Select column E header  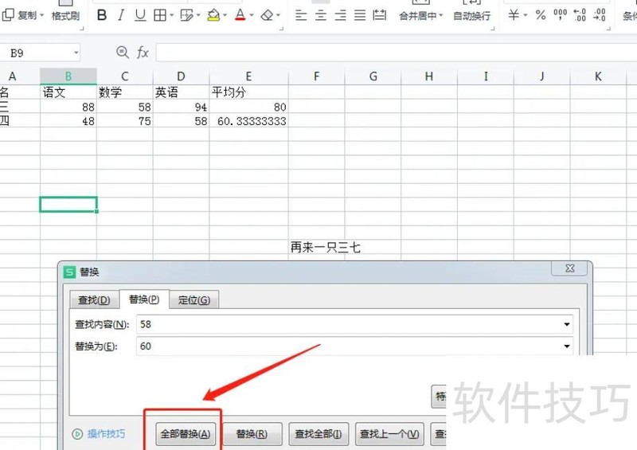pos(248,76)
